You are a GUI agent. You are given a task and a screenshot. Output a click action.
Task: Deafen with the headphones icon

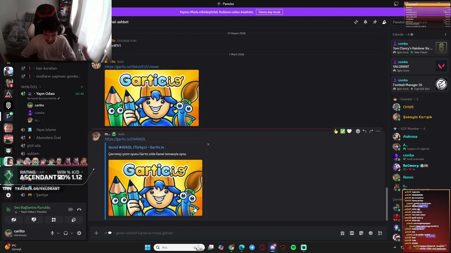[x=66, y=233]
